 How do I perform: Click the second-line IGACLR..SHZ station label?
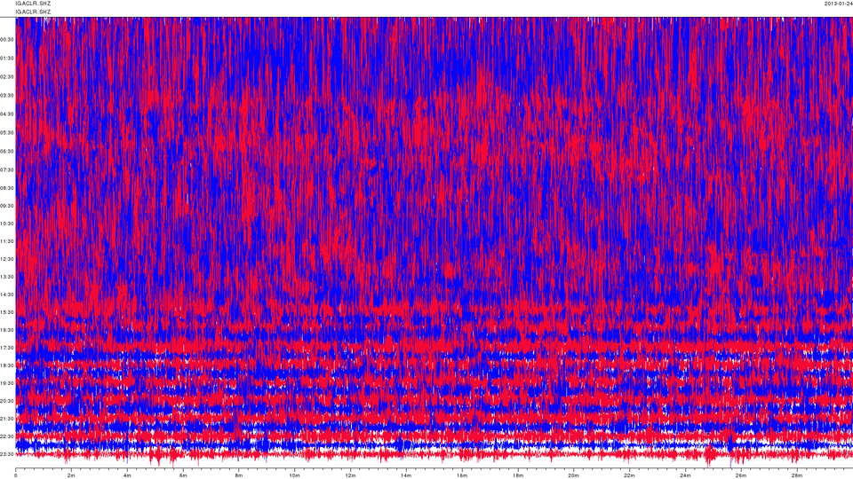33,12
